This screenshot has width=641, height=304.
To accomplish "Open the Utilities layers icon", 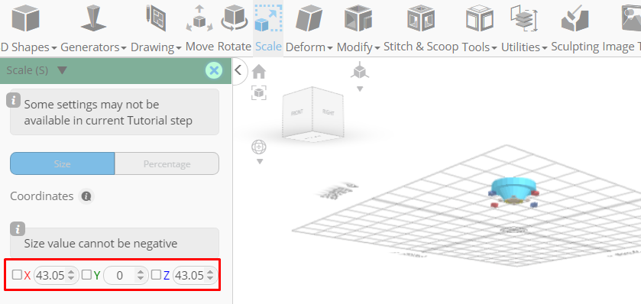I will pos(524,18).
